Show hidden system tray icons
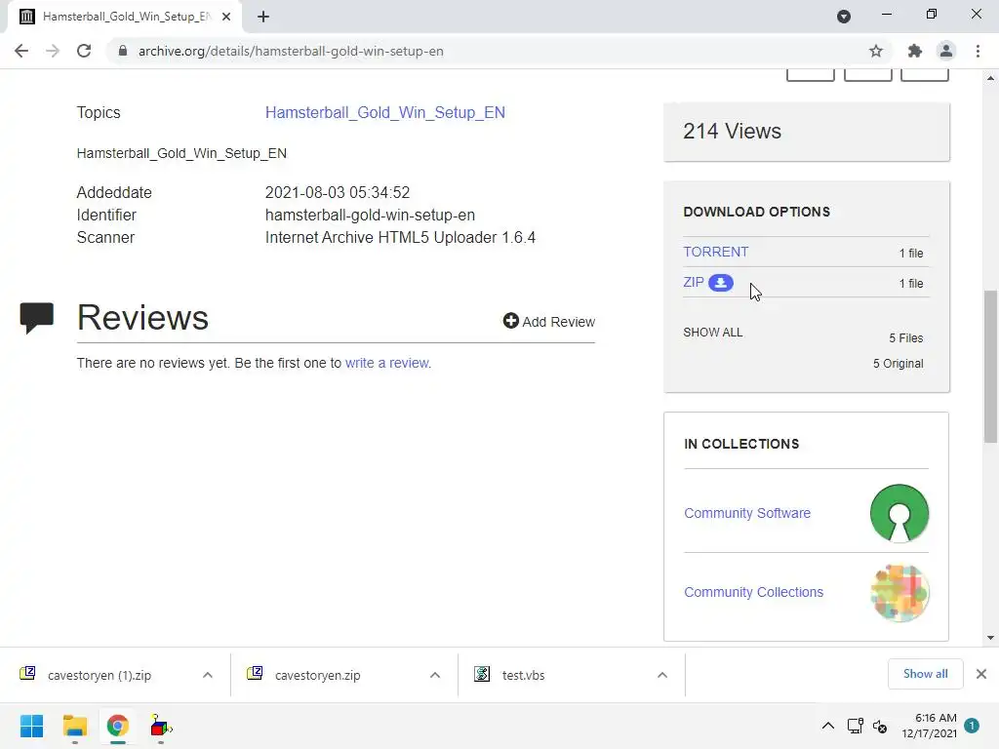The width and height of the screenshot is (999, 749). [827, 726]
